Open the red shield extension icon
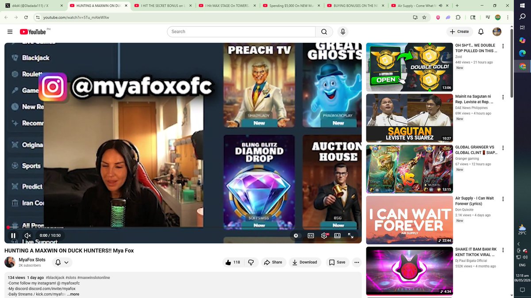 pyautogui.click(x=438, y=17)
